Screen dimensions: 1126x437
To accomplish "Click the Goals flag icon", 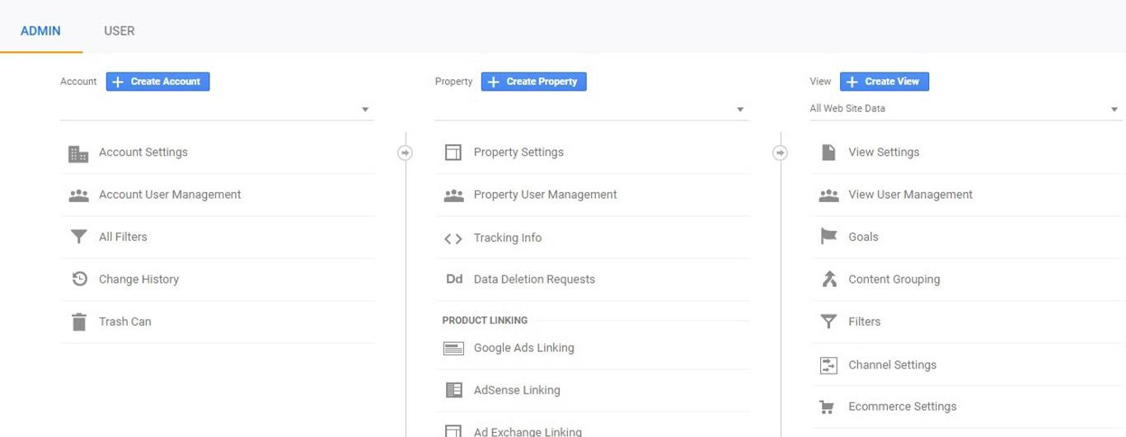I will coord(828,237).
